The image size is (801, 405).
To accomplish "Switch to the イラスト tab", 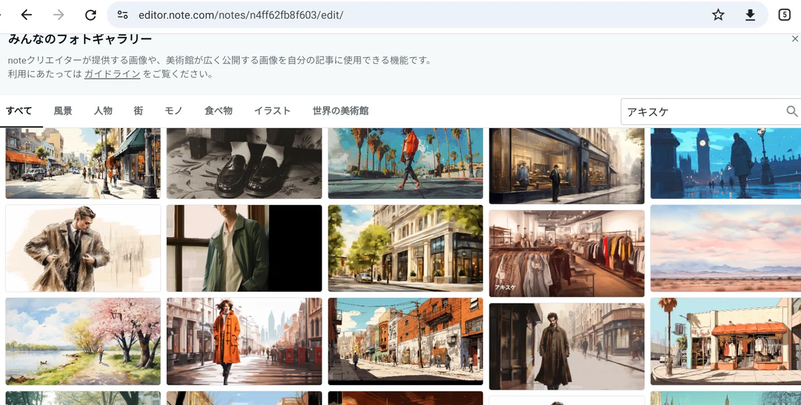I will pos(272,111).
